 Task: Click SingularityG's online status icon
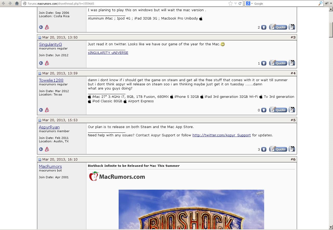point(41,63)
